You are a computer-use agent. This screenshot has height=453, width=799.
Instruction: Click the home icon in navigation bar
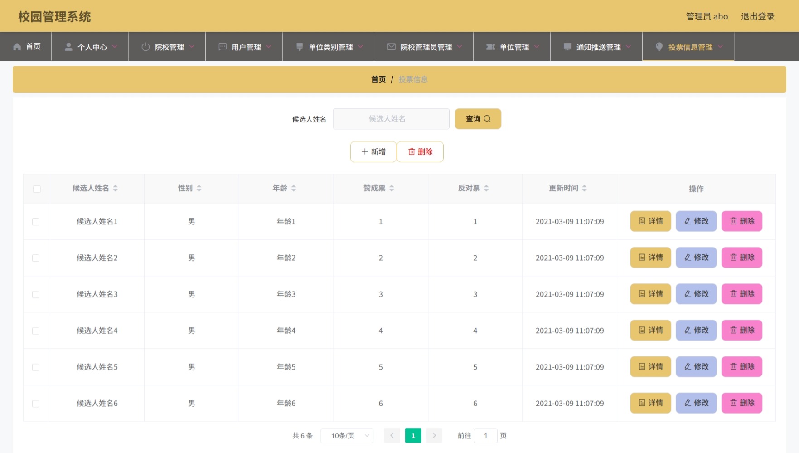tap(17, 47)
